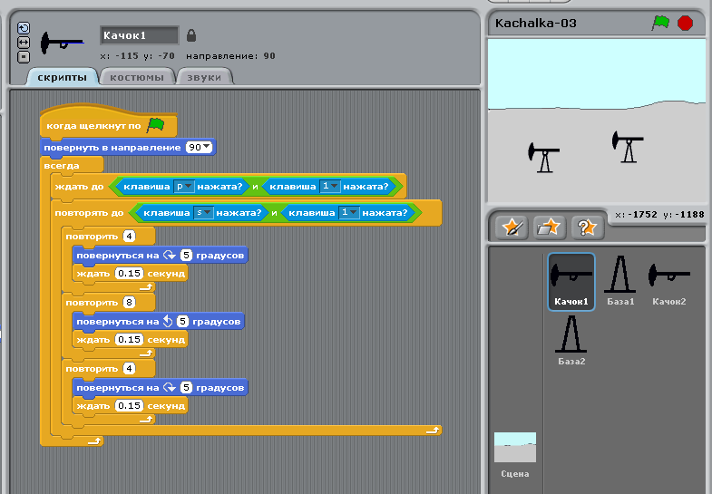Click the 'x: -115 y: -70' position readout
This screenshot has height=494, width=712.
pyautogui.click(x=138, y=56)
